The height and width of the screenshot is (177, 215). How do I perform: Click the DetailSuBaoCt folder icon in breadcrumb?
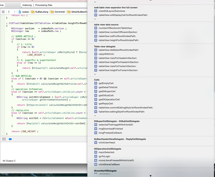pos(69,12)
